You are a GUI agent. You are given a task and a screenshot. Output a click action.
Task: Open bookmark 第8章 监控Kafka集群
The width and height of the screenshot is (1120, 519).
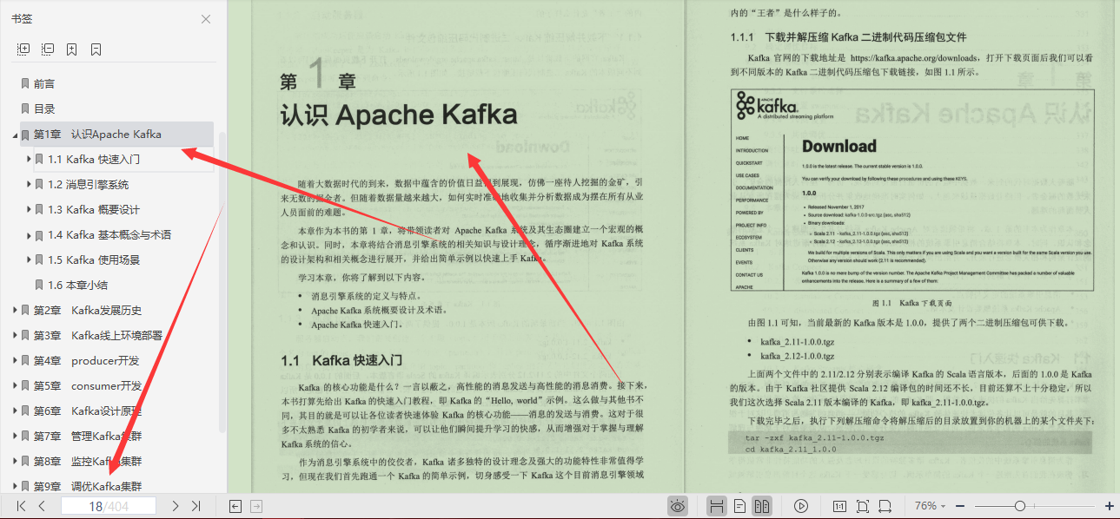87,461
